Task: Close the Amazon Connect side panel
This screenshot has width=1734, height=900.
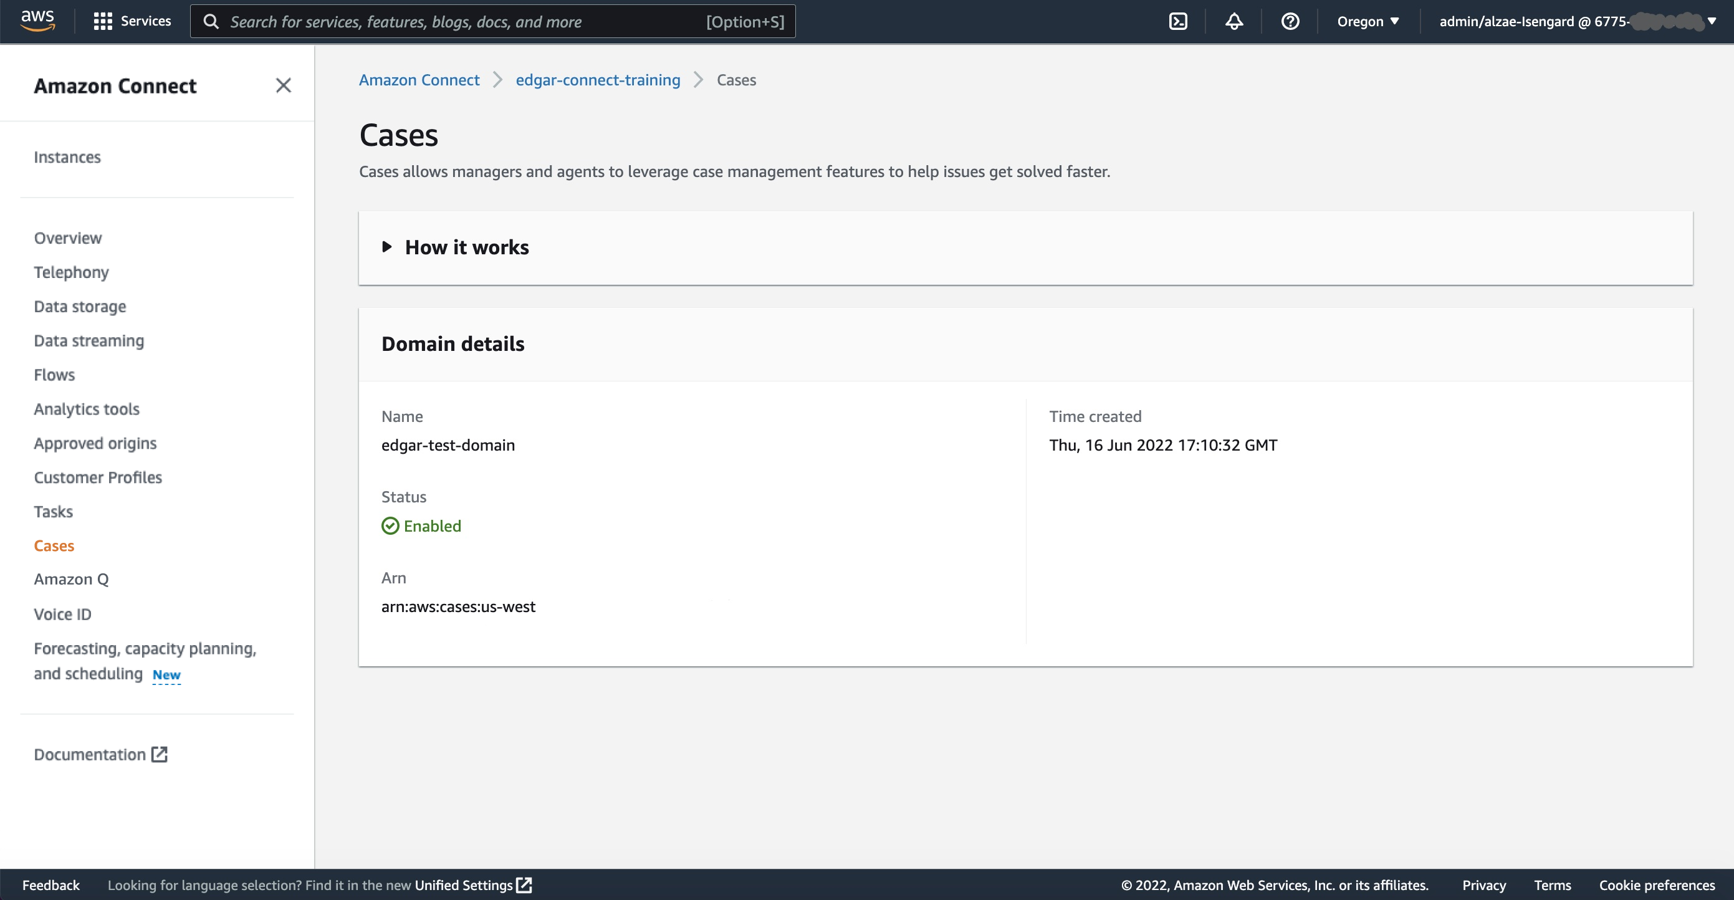Action: (284, 85)
